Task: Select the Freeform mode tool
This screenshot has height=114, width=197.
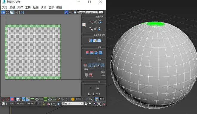Action: (x=16, y=12)
